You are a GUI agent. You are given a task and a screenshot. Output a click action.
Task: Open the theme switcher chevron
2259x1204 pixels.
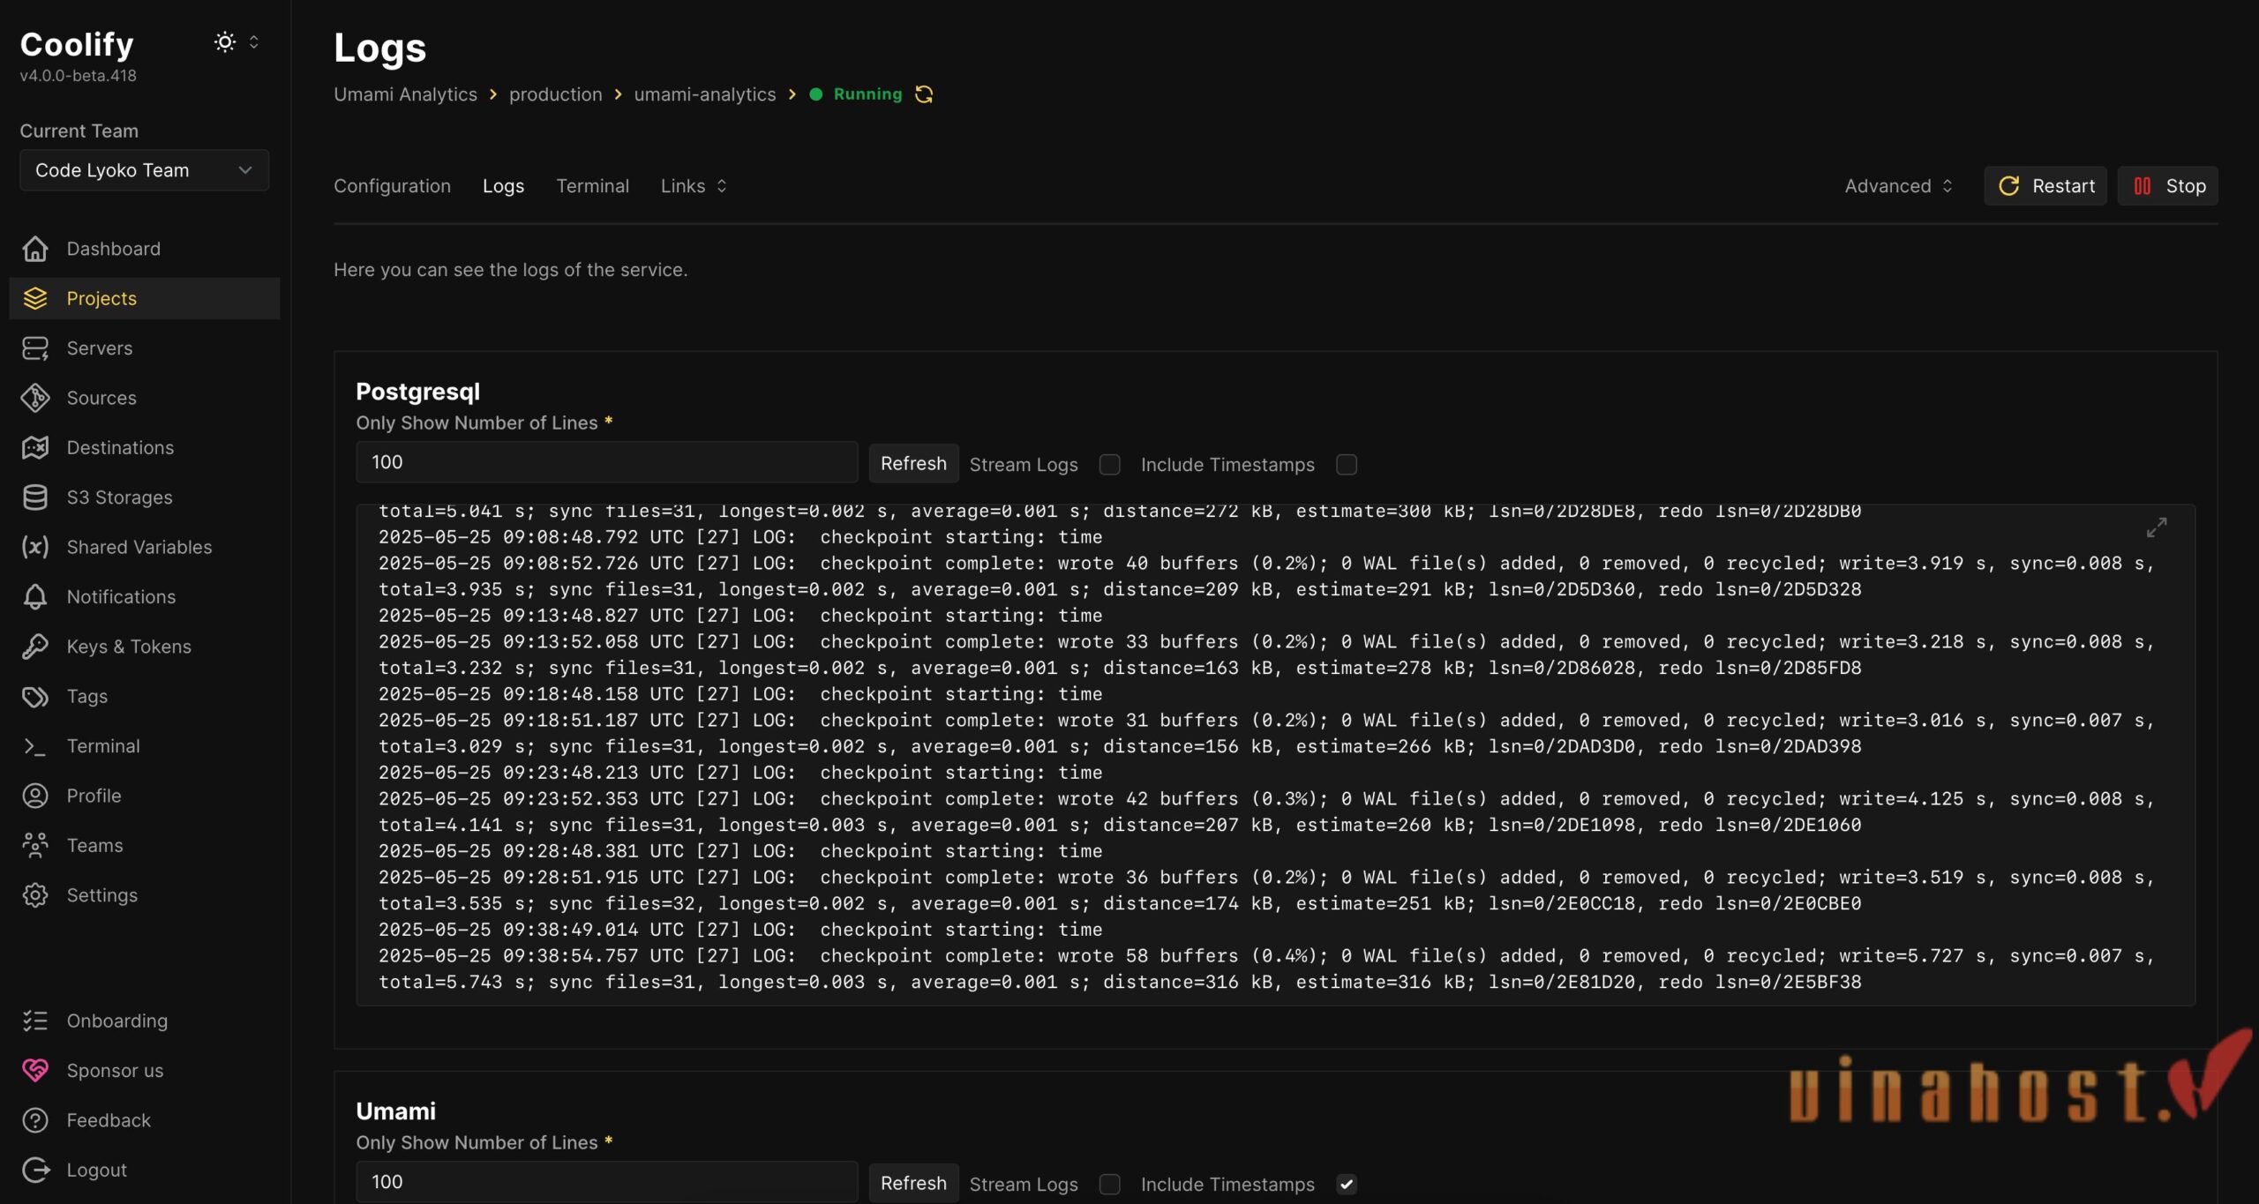[x=254, y=41]
